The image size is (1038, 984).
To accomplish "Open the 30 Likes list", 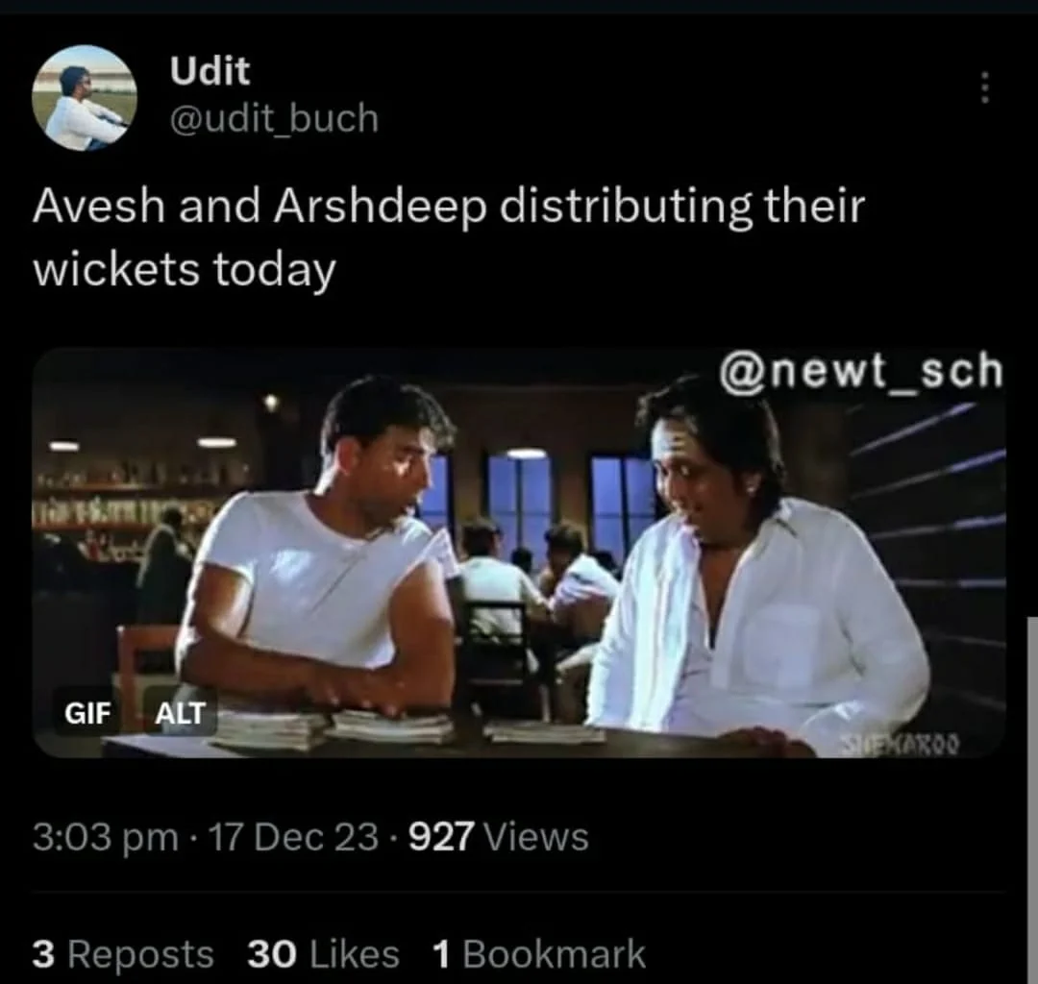I will [x=324, y=953].
